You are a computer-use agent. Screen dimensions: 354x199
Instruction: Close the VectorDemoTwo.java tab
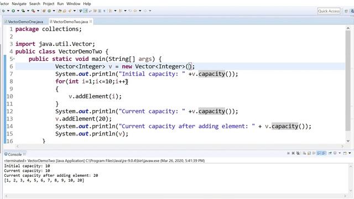(x=91, y=22)
